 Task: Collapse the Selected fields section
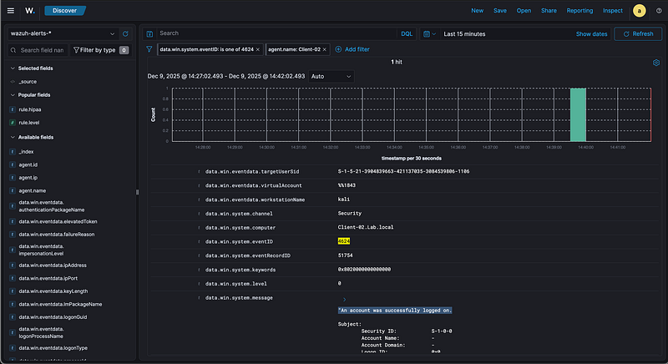pyautogui.click(x=13, y=68)
